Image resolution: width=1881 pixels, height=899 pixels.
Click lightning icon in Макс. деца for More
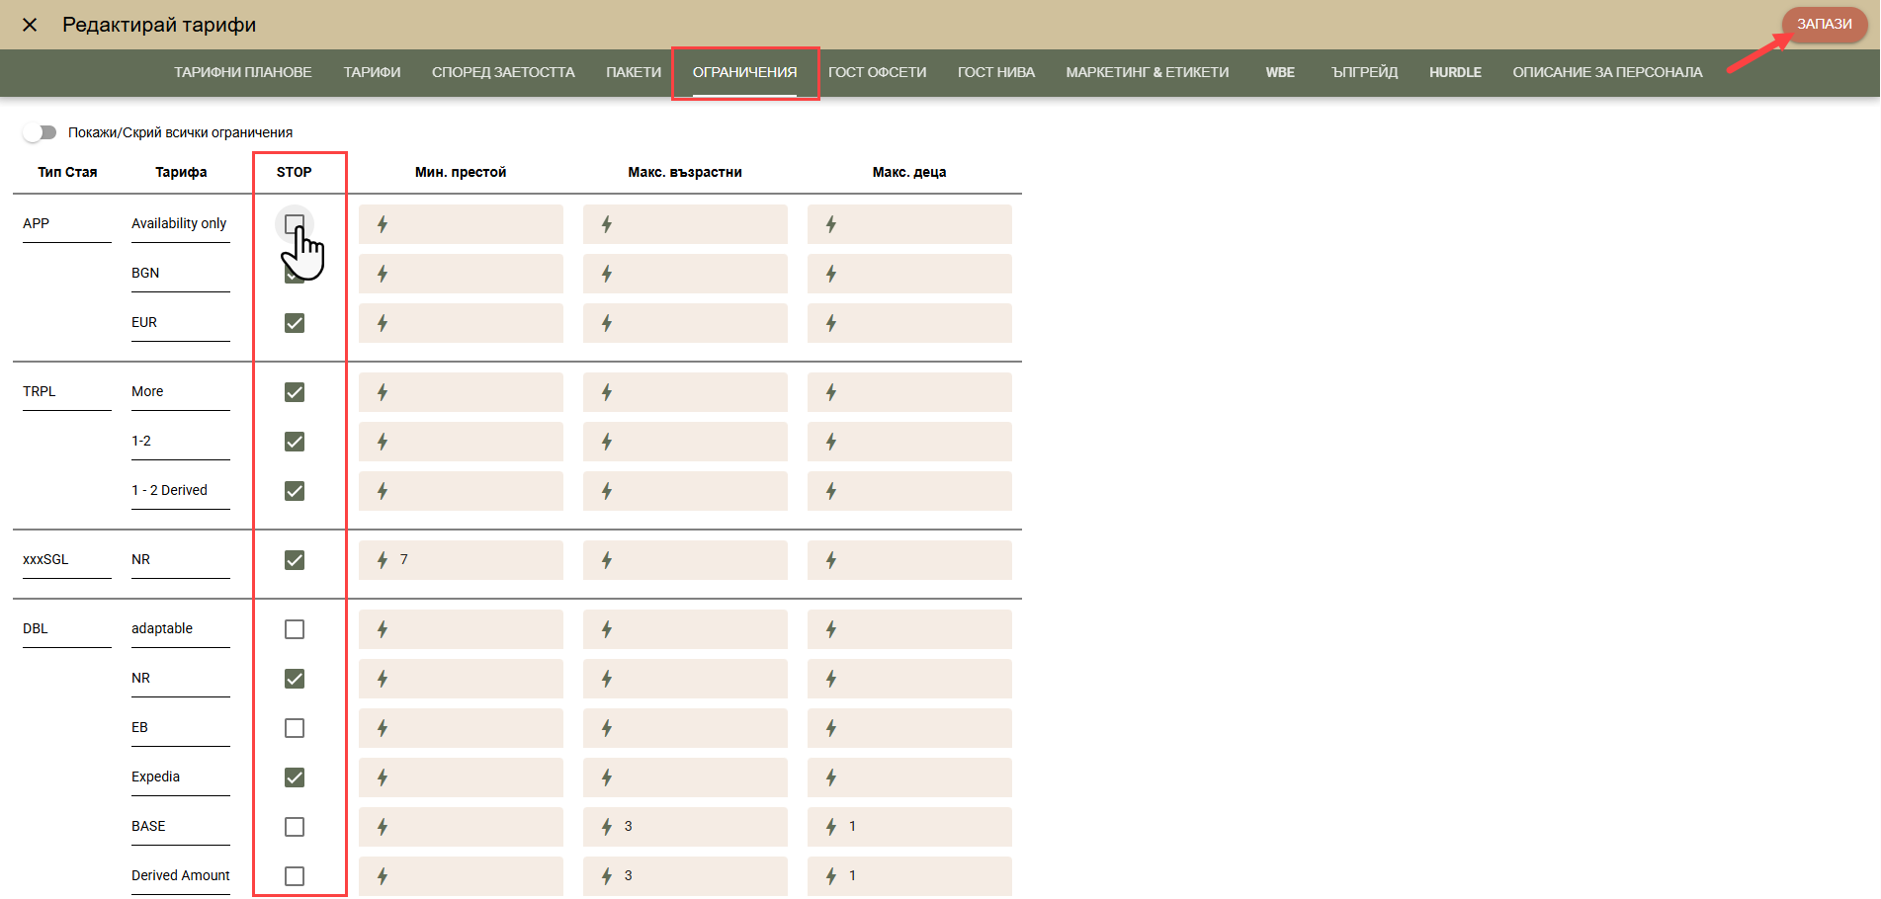coord(831,392)
